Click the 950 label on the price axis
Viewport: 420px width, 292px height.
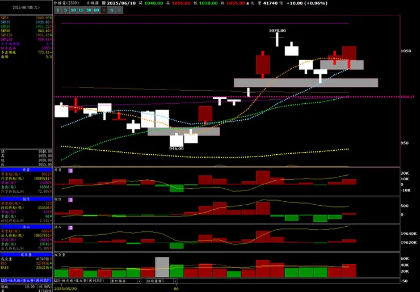tap(405, 143)
